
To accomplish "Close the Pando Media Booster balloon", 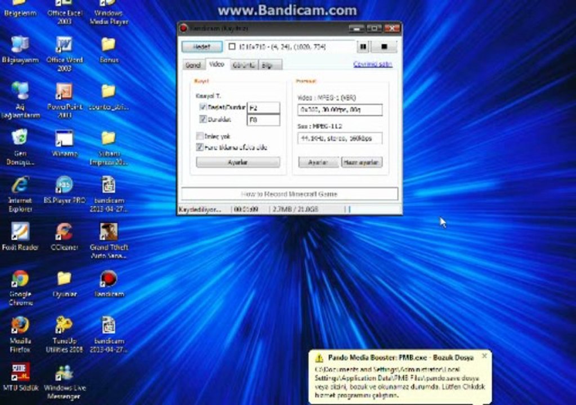I will (485, 356).
